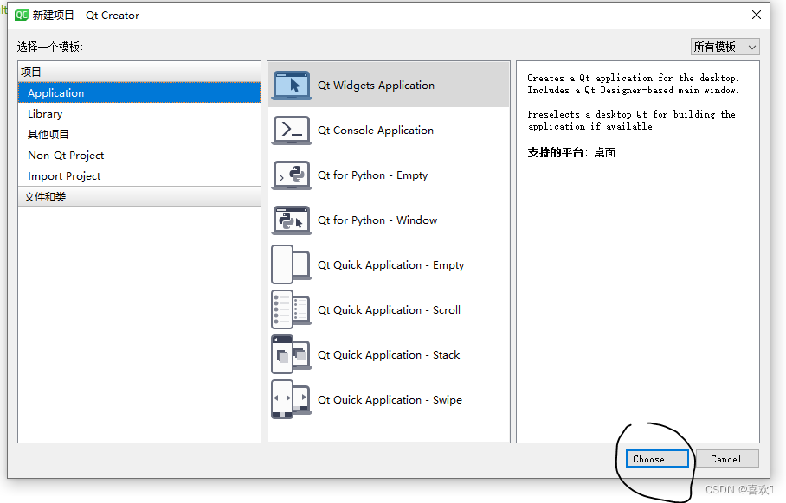
Task: Select Qt Quick Application - Scroll label
Action: [x=389, y=310]
